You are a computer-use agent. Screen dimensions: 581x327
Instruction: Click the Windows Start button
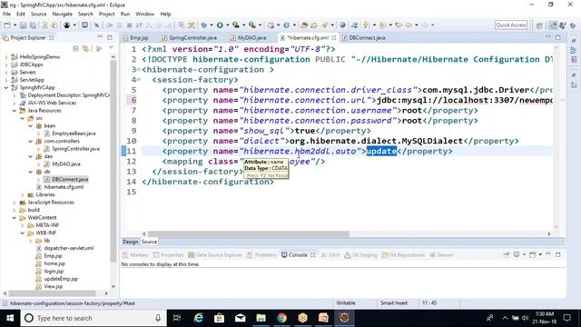[10, 318]
